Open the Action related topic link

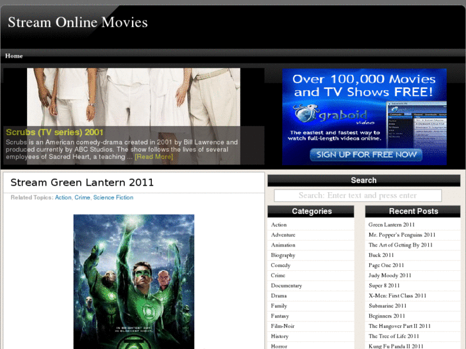[x=63, y=197]
